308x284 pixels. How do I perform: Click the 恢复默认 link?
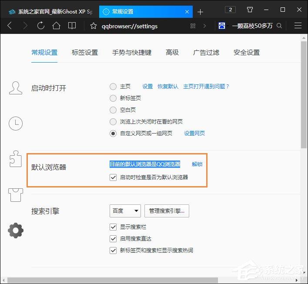pos(168,87)
